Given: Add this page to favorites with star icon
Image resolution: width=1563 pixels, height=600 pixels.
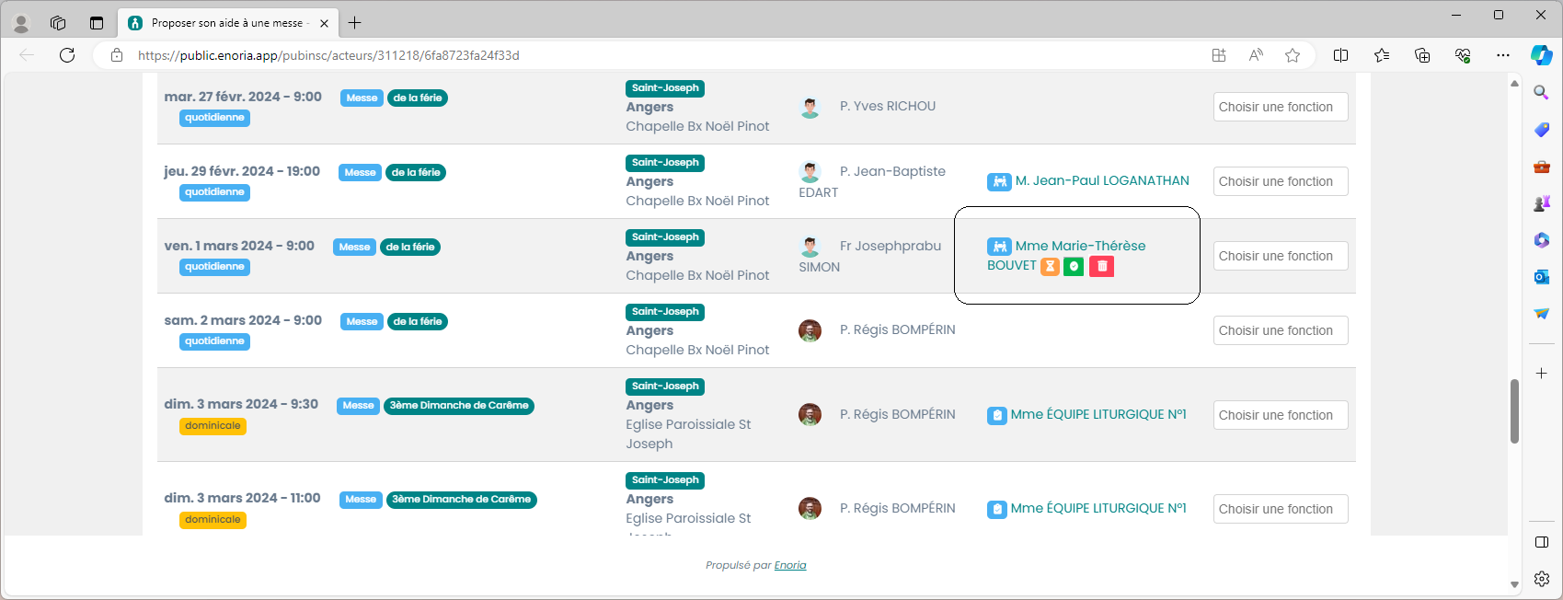Looking at the screenshot, I should (x=1293, y=55).
